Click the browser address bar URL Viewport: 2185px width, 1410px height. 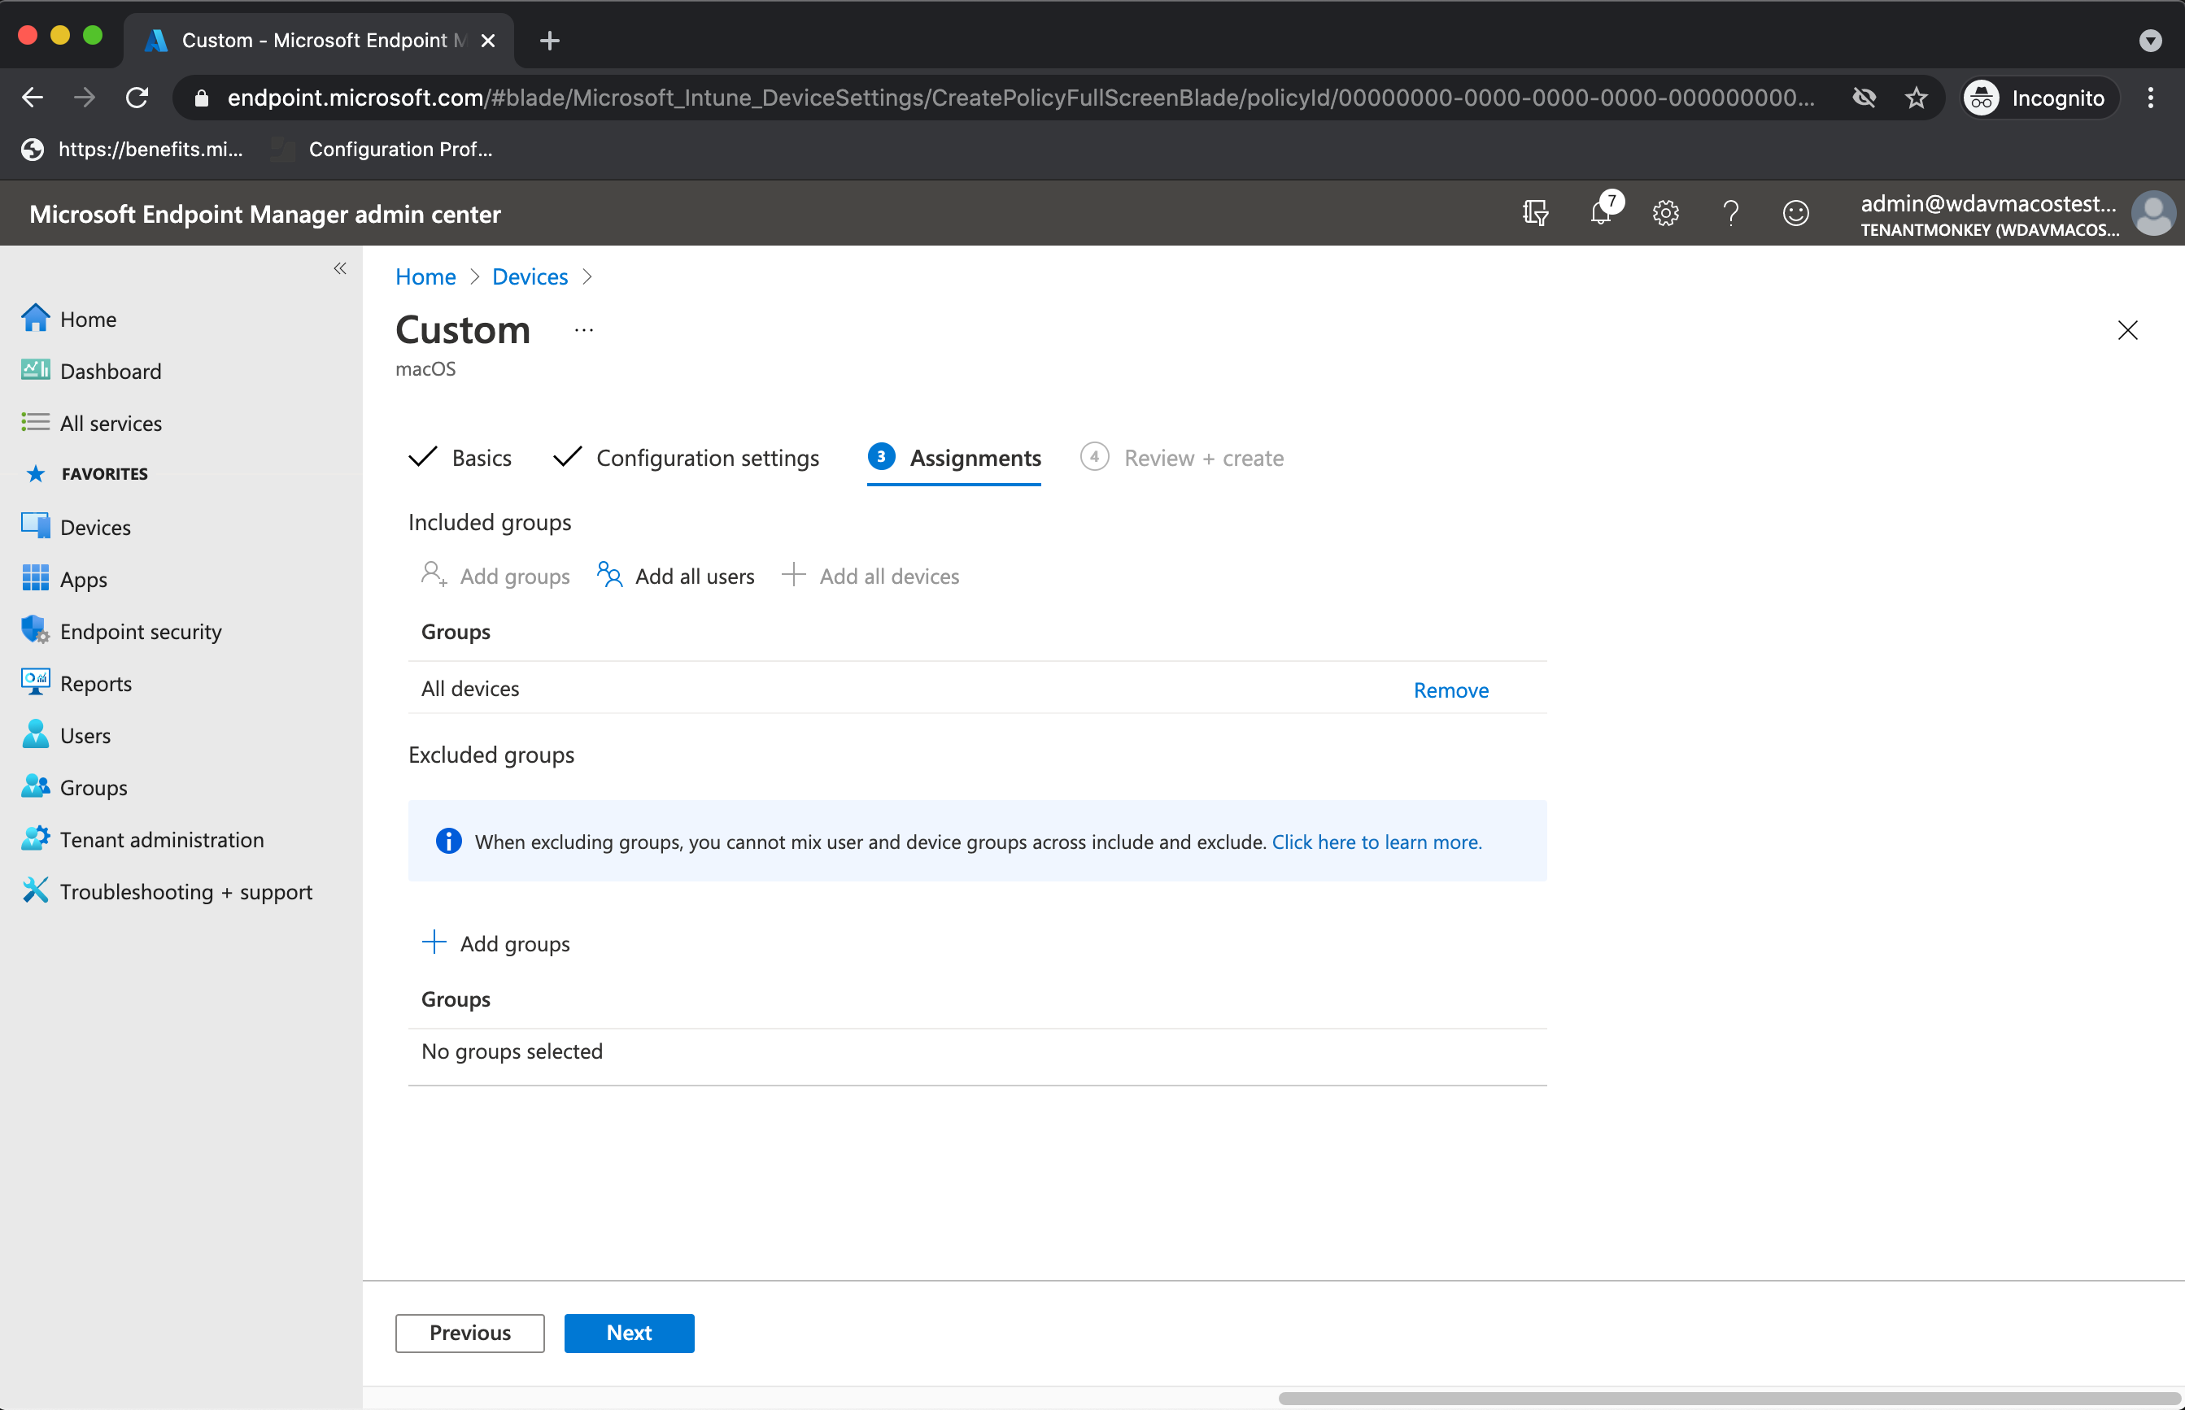pyautogui.click(x=1021, y=98)
